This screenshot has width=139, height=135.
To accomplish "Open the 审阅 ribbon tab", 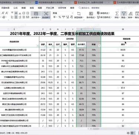I will click(32, 8).
